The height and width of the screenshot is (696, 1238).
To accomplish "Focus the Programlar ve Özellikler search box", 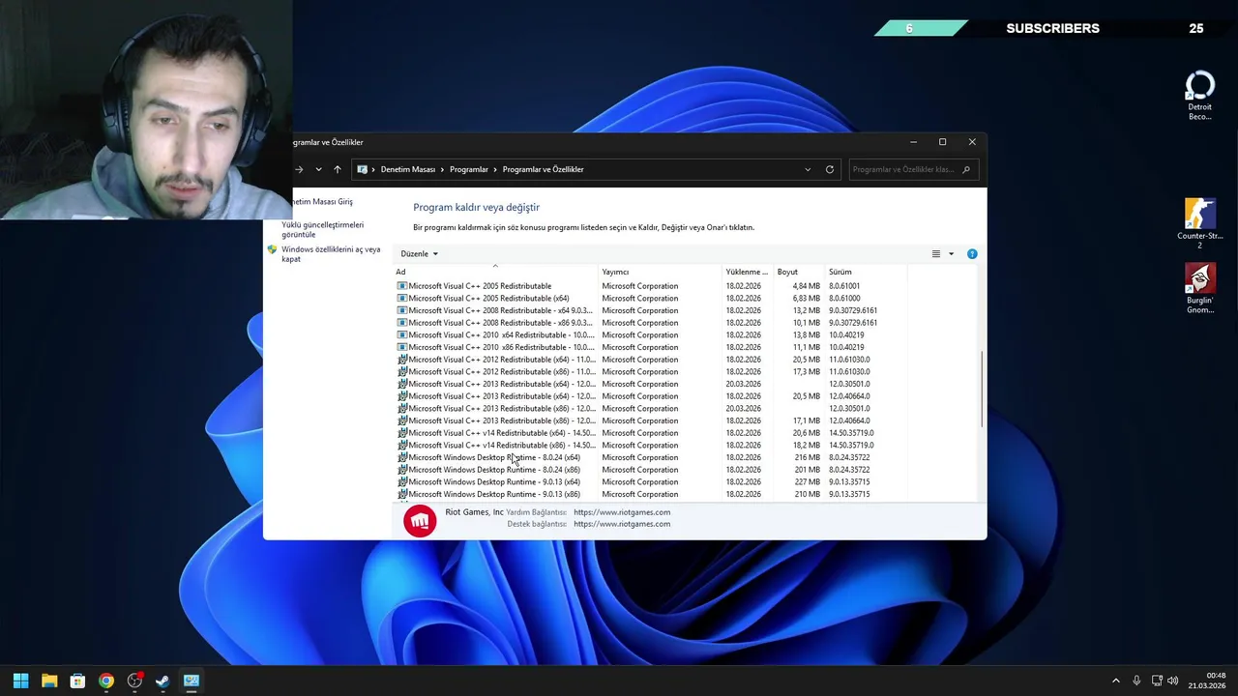I will pos(913,169).
